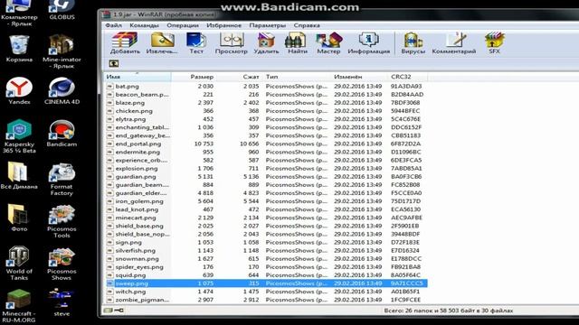Open the Просмотр (View) tool

[232, 43]
